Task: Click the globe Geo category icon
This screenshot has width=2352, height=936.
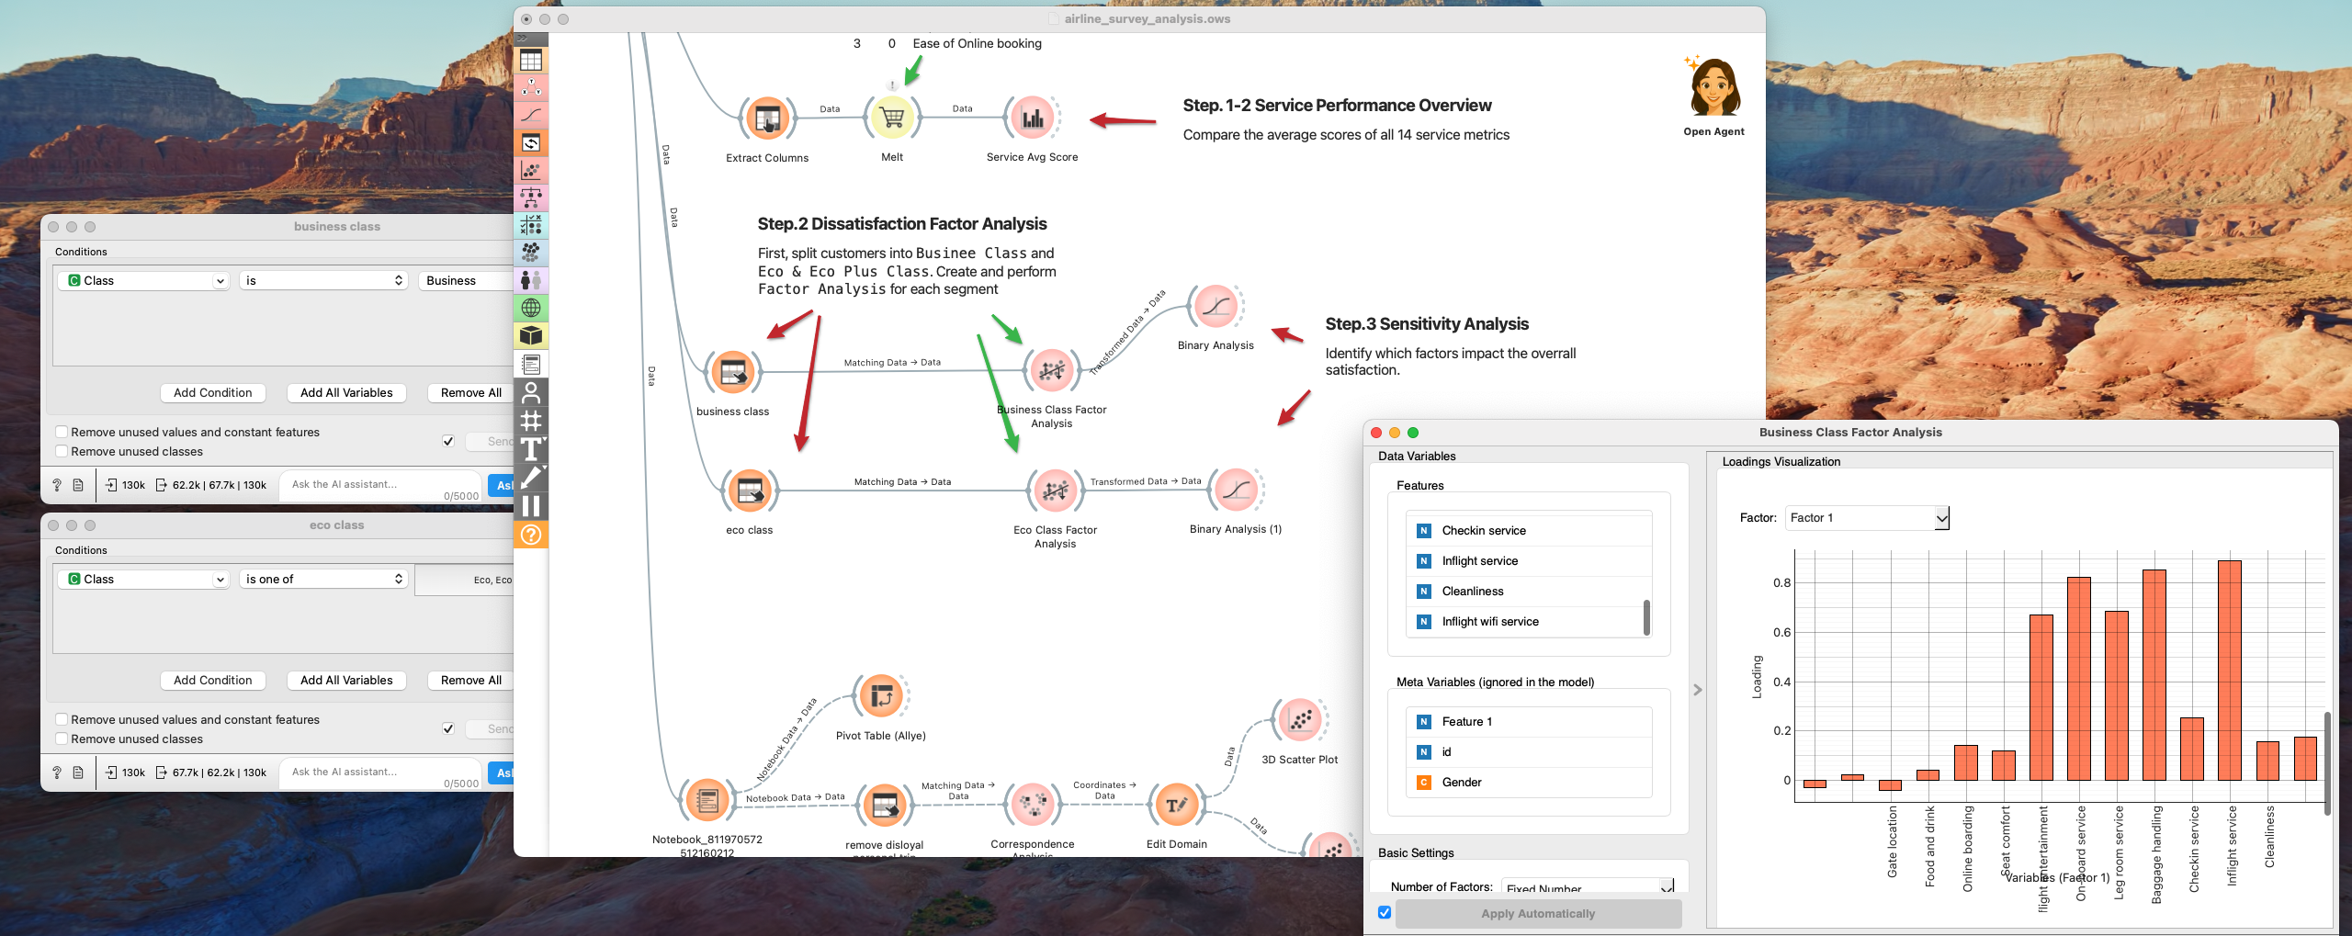Action: click(531, 308)
